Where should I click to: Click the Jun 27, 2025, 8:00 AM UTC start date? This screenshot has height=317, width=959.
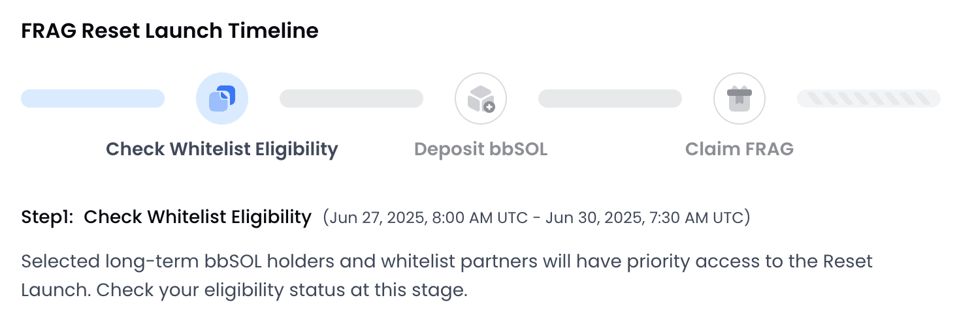coord(429,218)
